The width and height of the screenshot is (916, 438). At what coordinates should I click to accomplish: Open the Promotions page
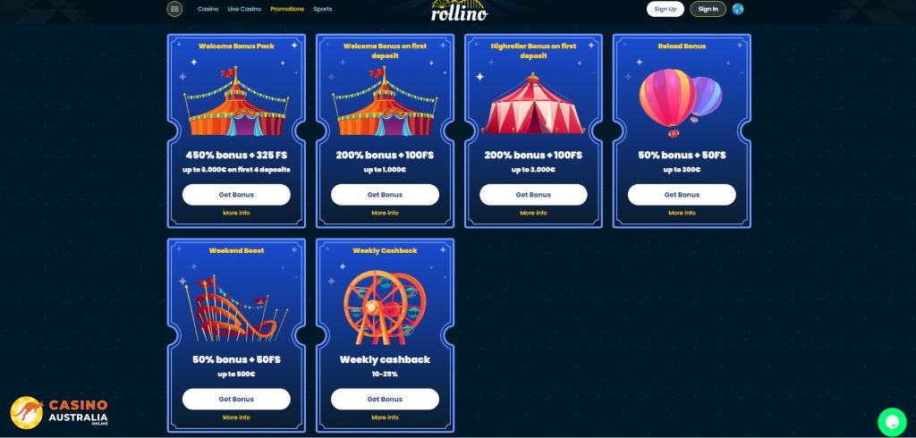coord(287,9)
